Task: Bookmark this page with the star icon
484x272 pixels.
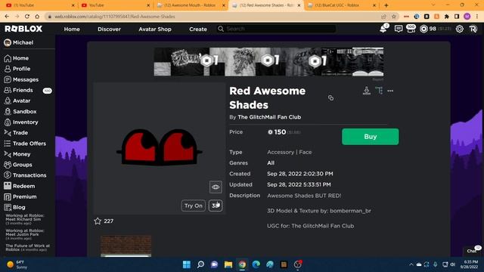Action: tap(393, 17)
